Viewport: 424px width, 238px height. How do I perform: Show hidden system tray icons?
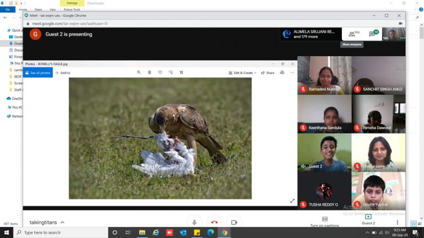point(367,232)
